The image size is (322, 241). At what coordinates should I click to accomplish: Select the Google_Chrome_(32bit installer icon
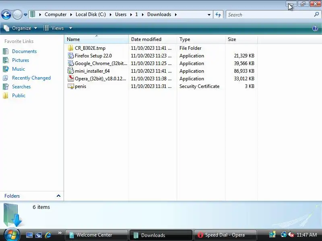pyautogui.click(x=70, y=63)
